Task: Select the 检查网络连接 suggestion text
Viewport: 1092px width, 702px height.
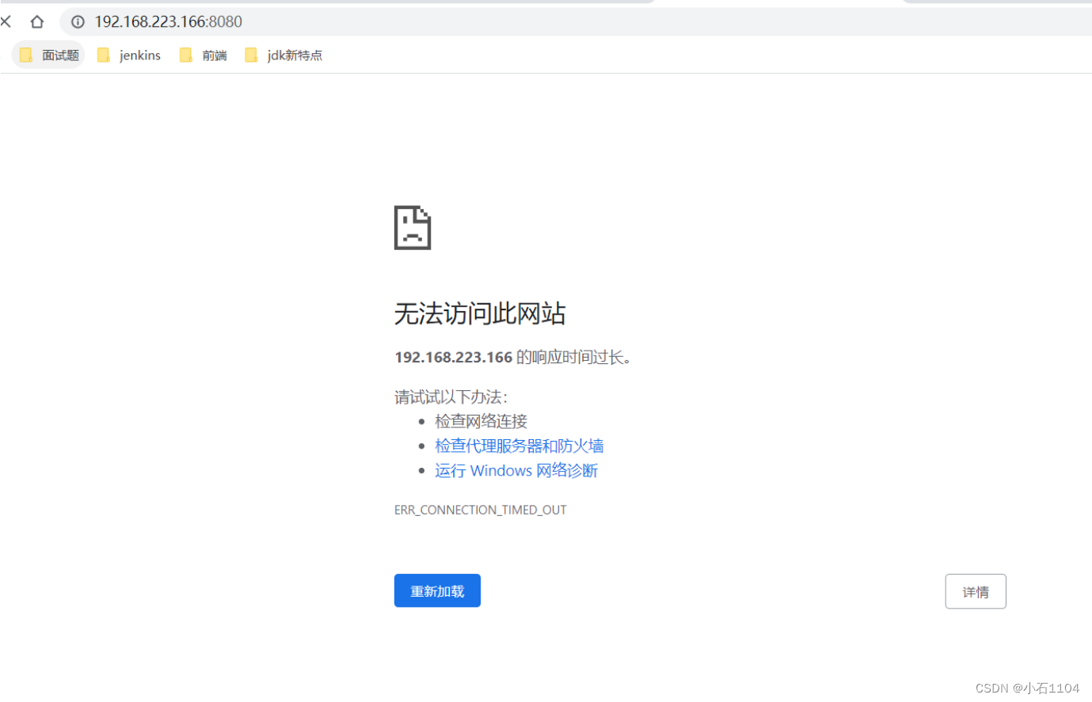Action: click(x=481, y=421)
